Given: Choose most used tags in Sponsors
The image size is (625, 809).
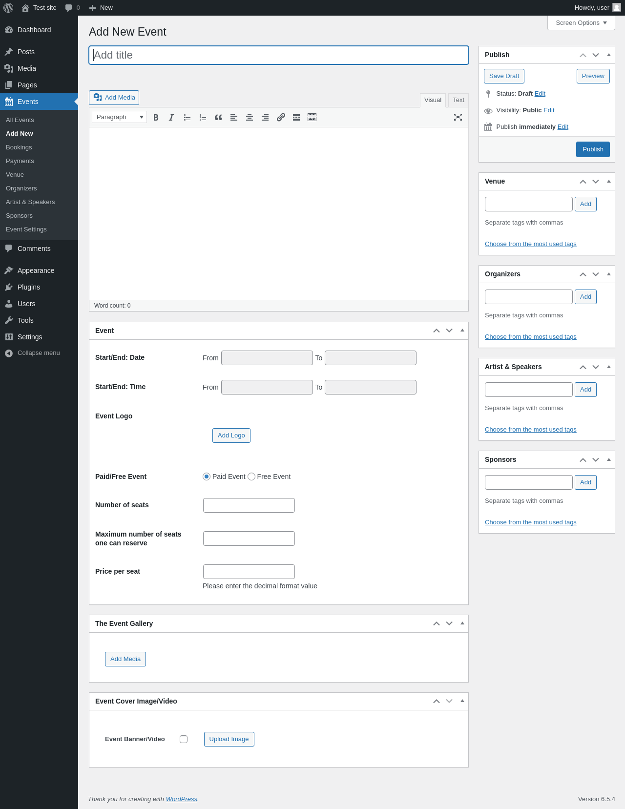Looking at the screenshot, I should coord(531,522).
